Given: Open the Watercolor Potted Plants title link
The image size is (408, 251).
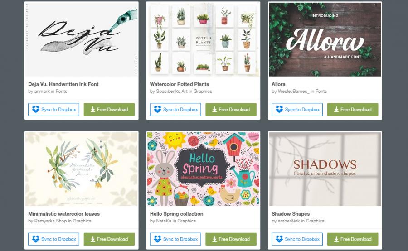Looking at the screenshot, I should point(179,84).
